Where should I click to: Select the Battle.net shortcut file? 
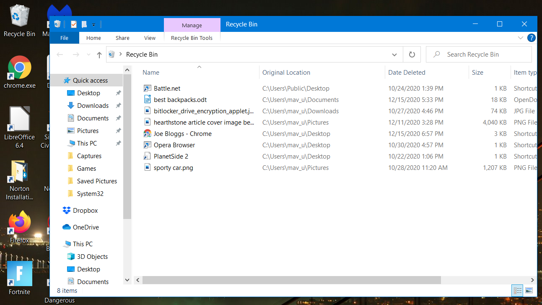click(167, 89)
